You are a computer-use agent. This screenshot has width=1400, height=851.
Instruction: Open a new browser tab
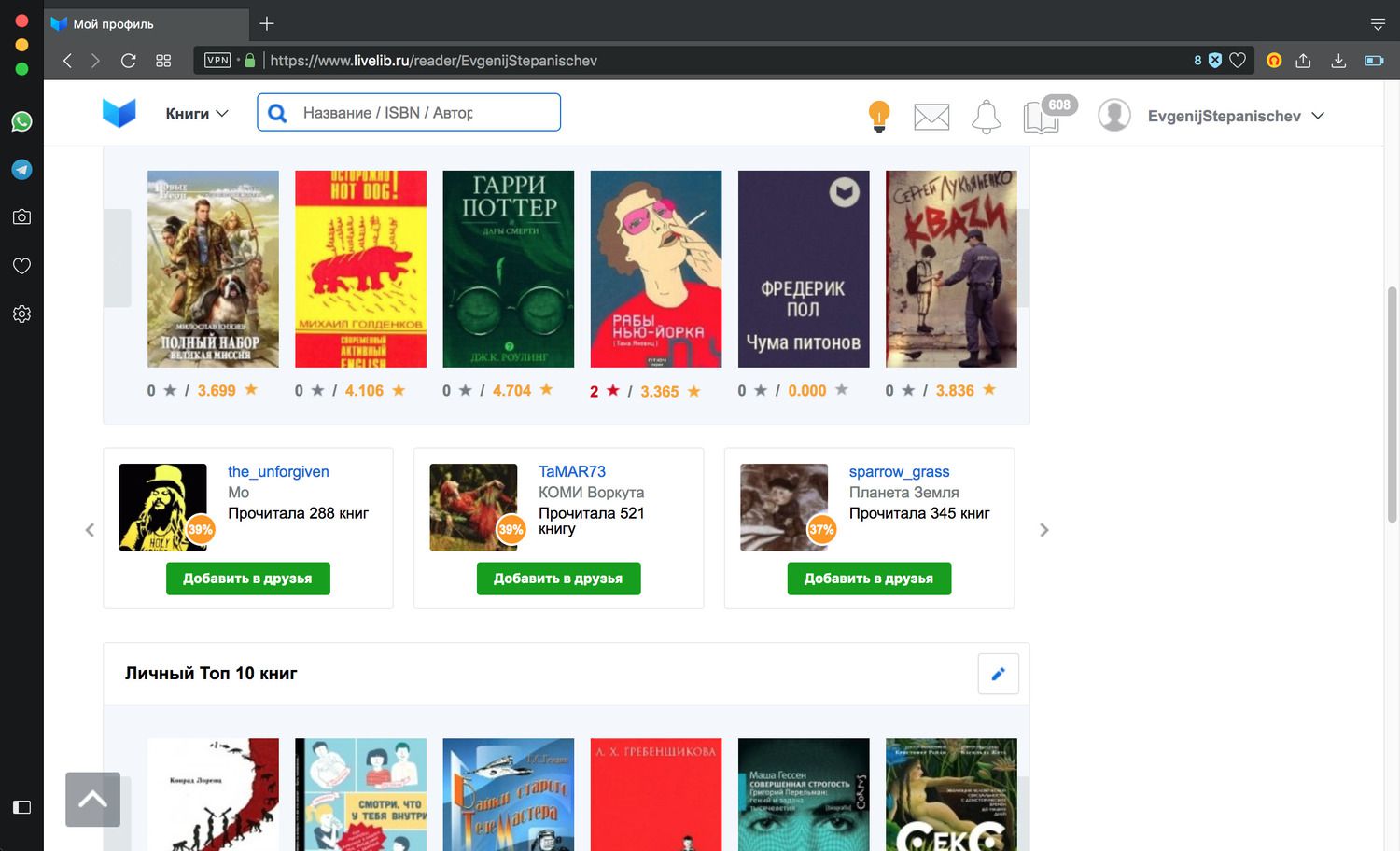(267, 23)
